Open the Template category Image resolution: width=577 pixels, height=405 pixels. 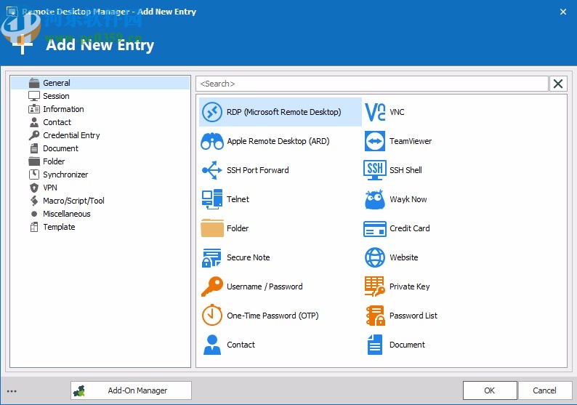100,227
